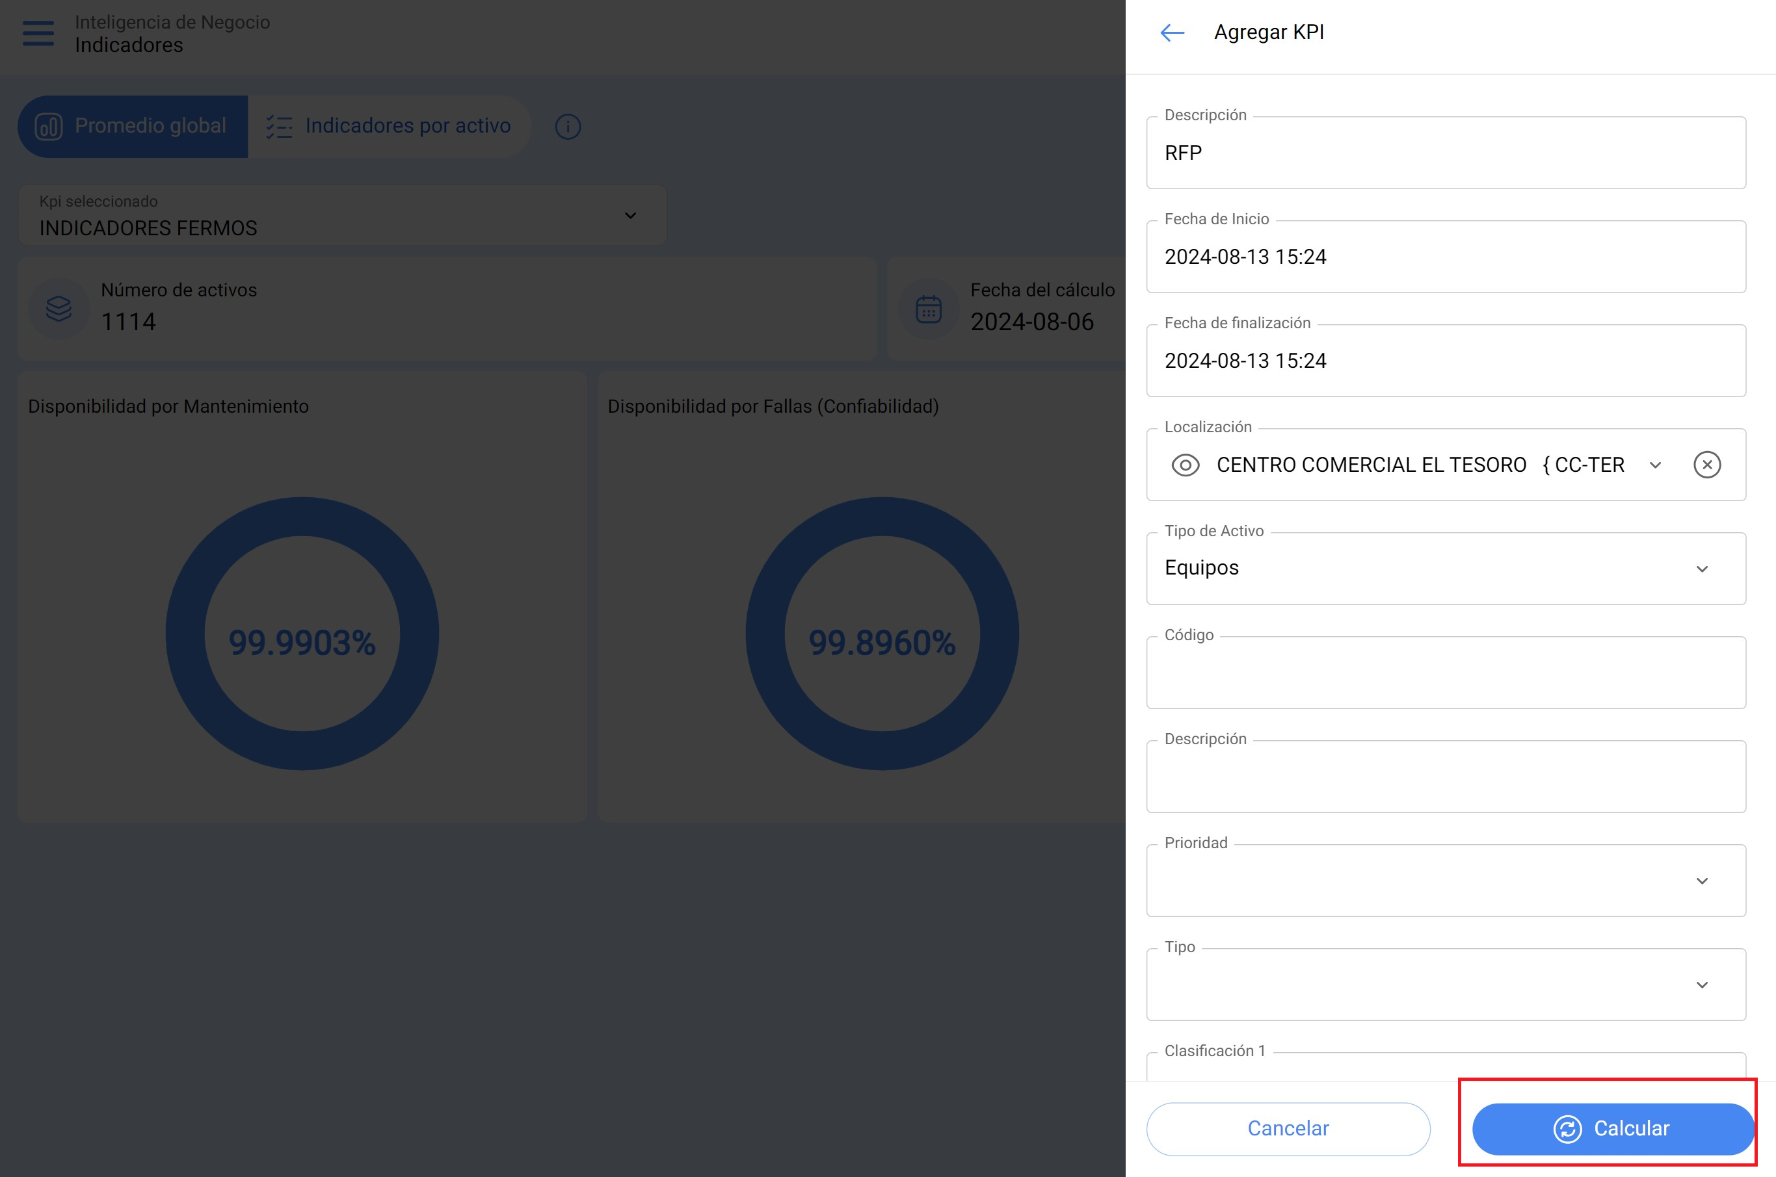Open the hamburger navigation menu
Screen dimensions: 1776x1177
click(x=38, y=34)
